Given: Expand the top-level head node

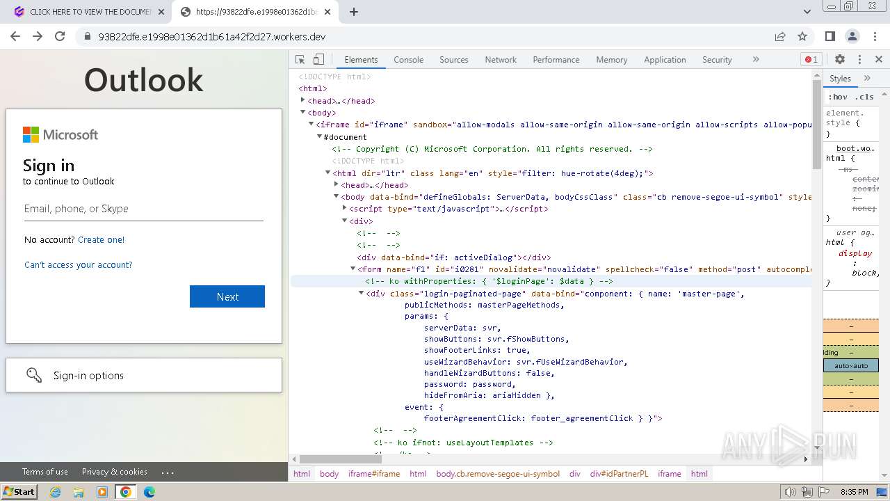Looking at the screenshot, I should pyautogui.click(x=302, y=100).
